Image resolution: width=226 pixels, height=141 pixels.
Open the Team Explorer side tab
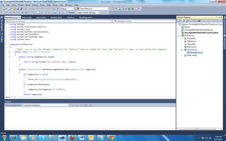click(225, 42)
